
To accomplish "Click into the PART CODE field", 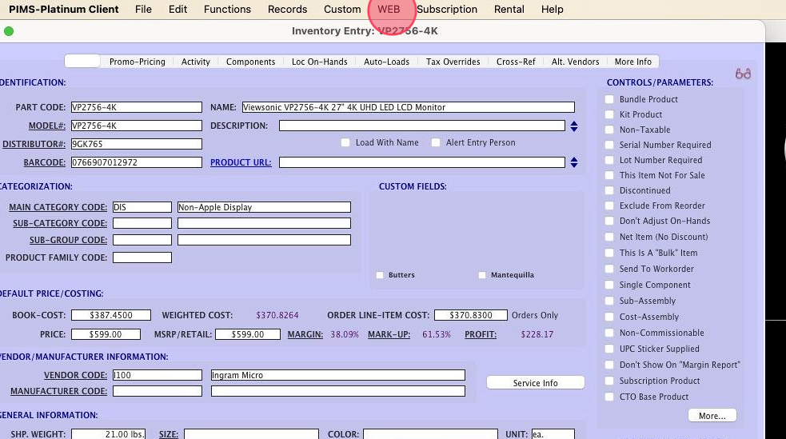I will 137,107.
